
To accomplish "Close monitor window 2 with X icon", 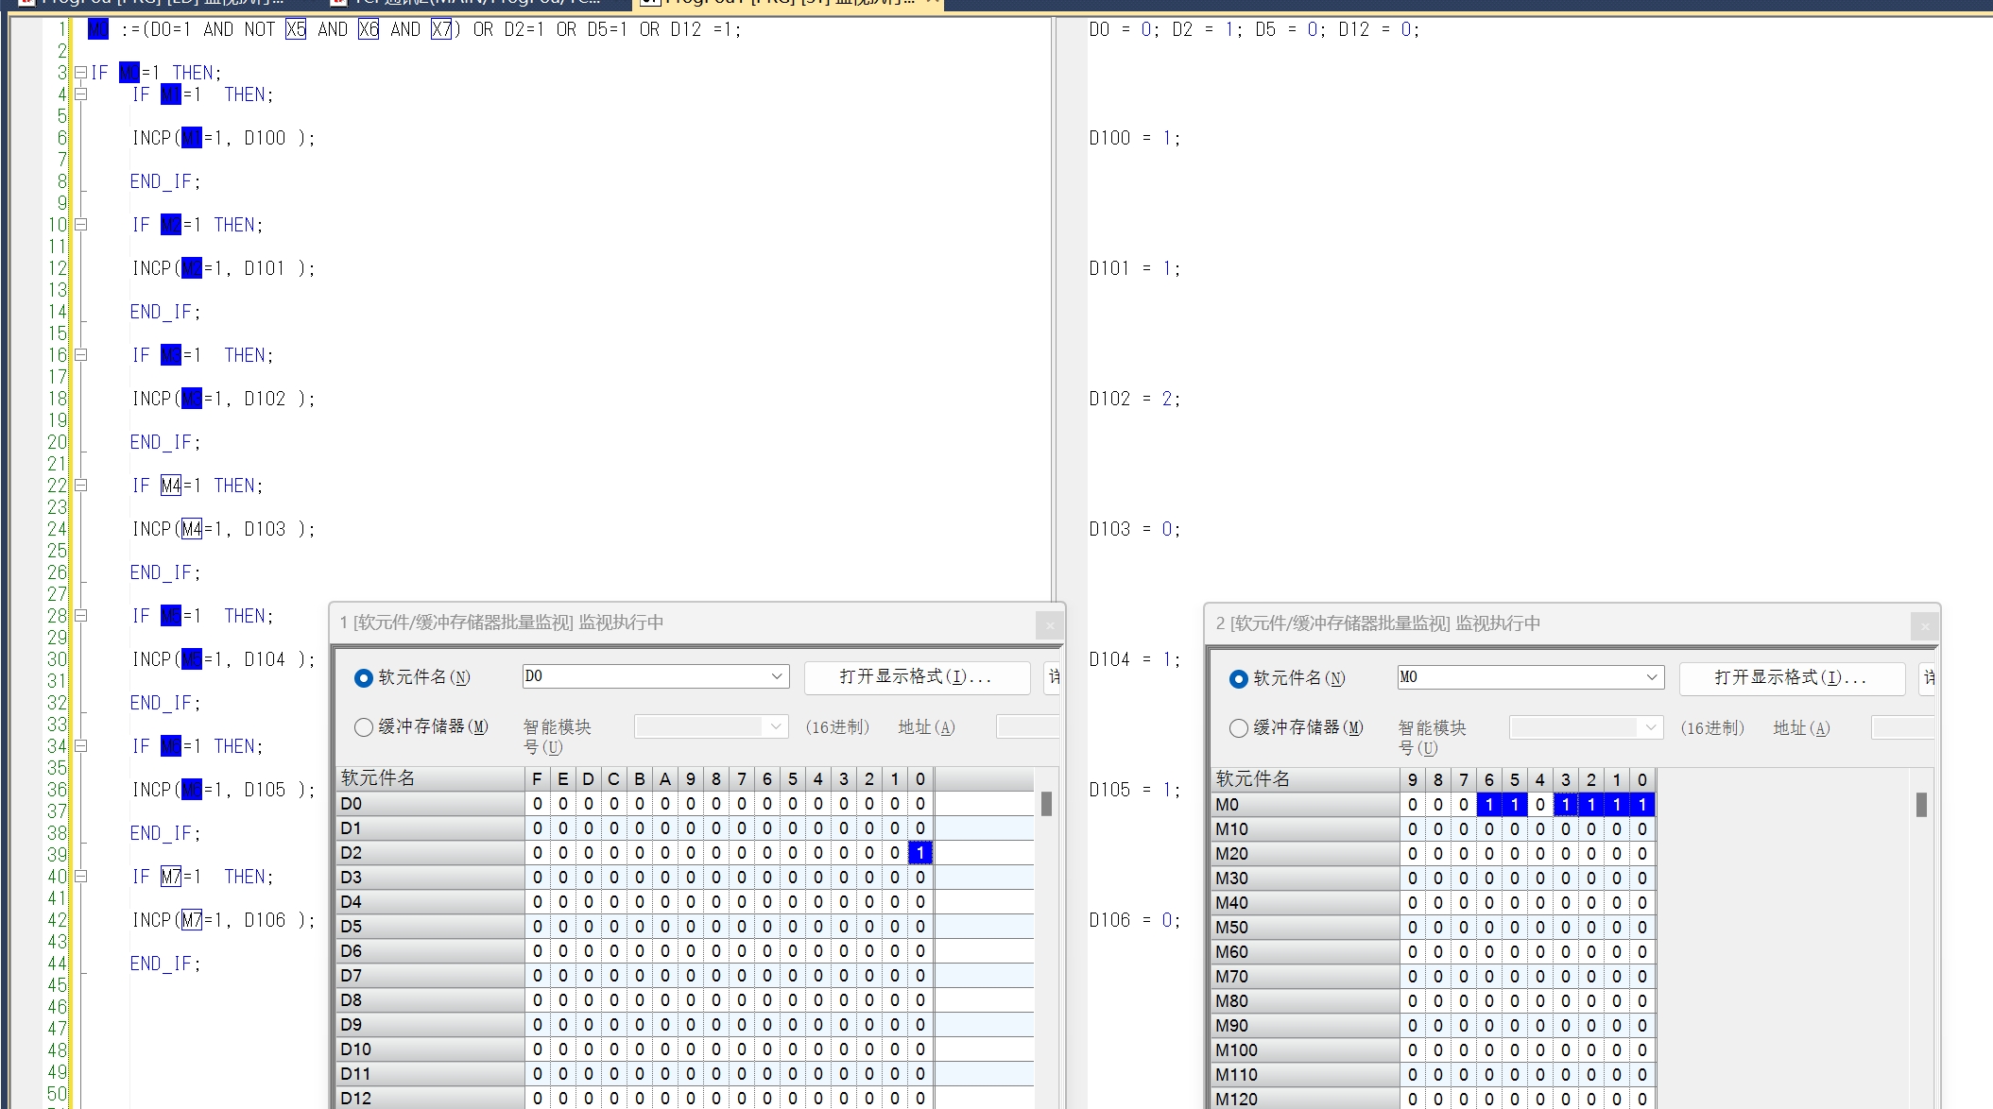I will (x=1924, y=625).
